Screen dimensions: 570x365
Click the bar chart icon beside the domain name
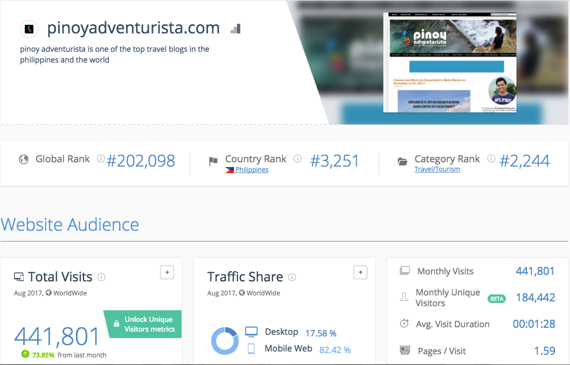[235, 29]
